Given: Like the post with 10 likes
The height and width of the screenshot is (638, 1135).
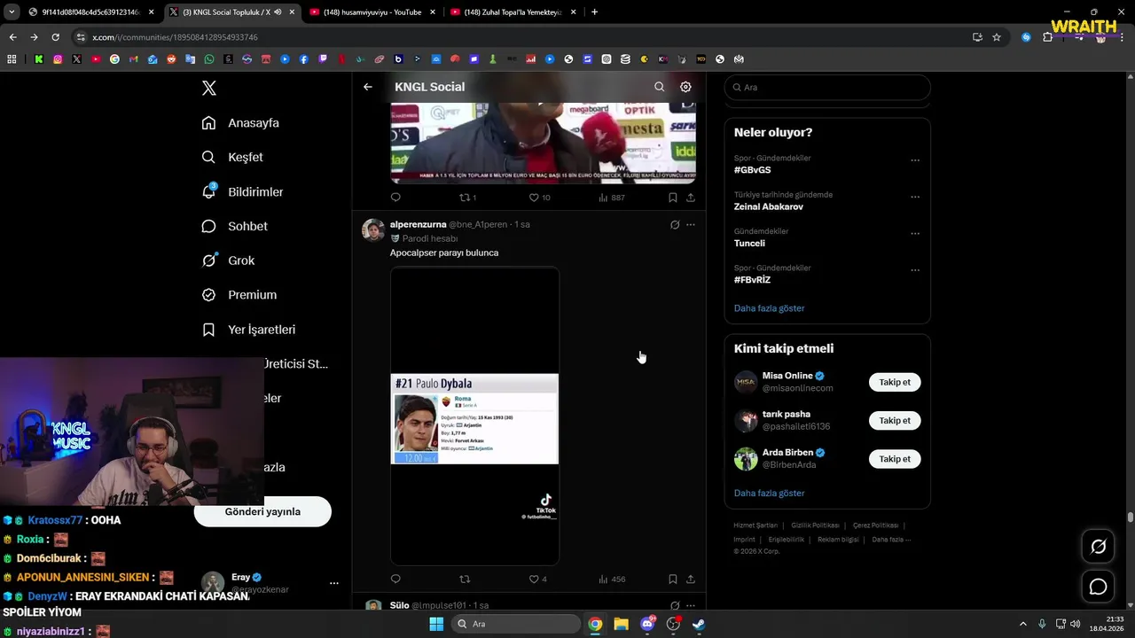Looking at the screenshot, I should pyautogui.click(x=539, y=198).
